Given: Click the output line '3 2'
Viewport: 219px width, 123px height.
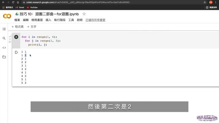Looking at the screenshot, I should [24, 69].
